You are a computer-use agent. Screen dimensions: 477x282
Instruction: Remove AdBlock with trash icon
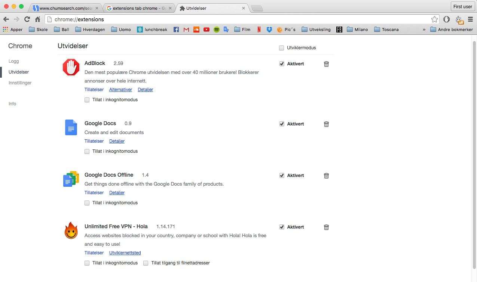(326, 64)
